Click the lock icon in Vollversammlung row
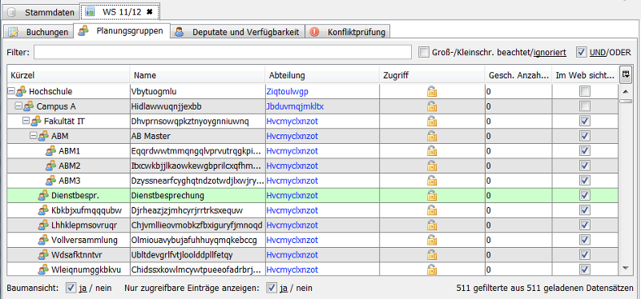 [x=432, y=241]
